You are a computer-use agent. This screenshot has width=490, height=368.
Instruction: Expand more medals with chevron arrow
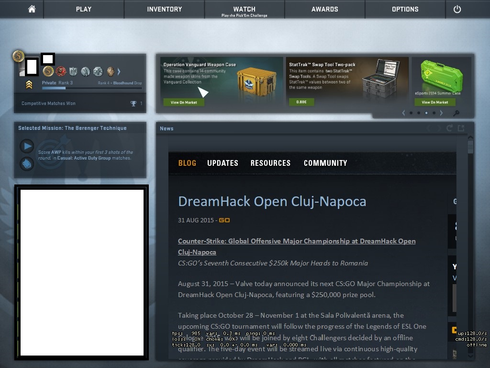click(119, 72)
